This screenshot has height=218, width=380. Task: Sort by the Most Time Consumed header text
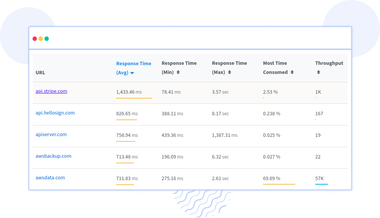(x=275, y=63)
